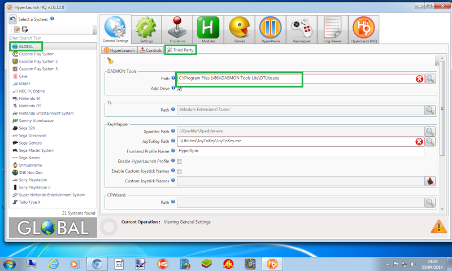Screen dimensions: 452x271
Task: Open the Modules section
Action: (208, 29)
